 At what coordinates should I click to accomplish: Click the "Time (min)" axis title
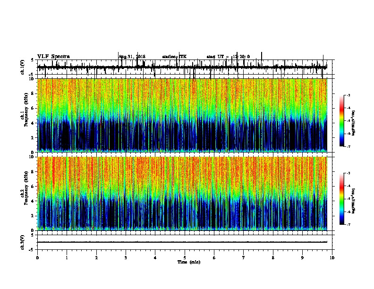coord(189,262)
